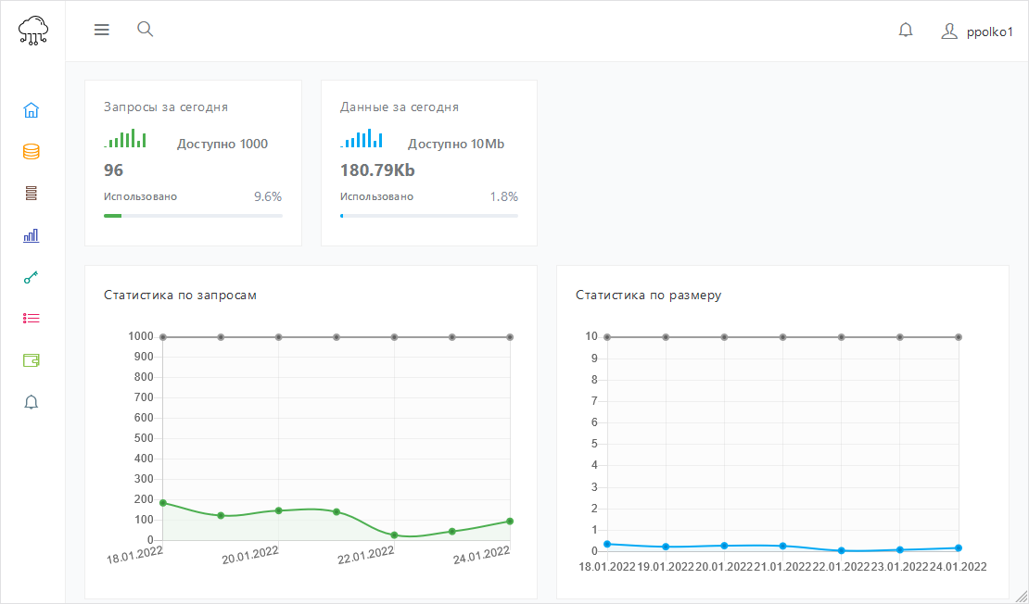Open the wallet sidebar icon
The width and height of the screenshot is (1029, 604).
[32, 360]
